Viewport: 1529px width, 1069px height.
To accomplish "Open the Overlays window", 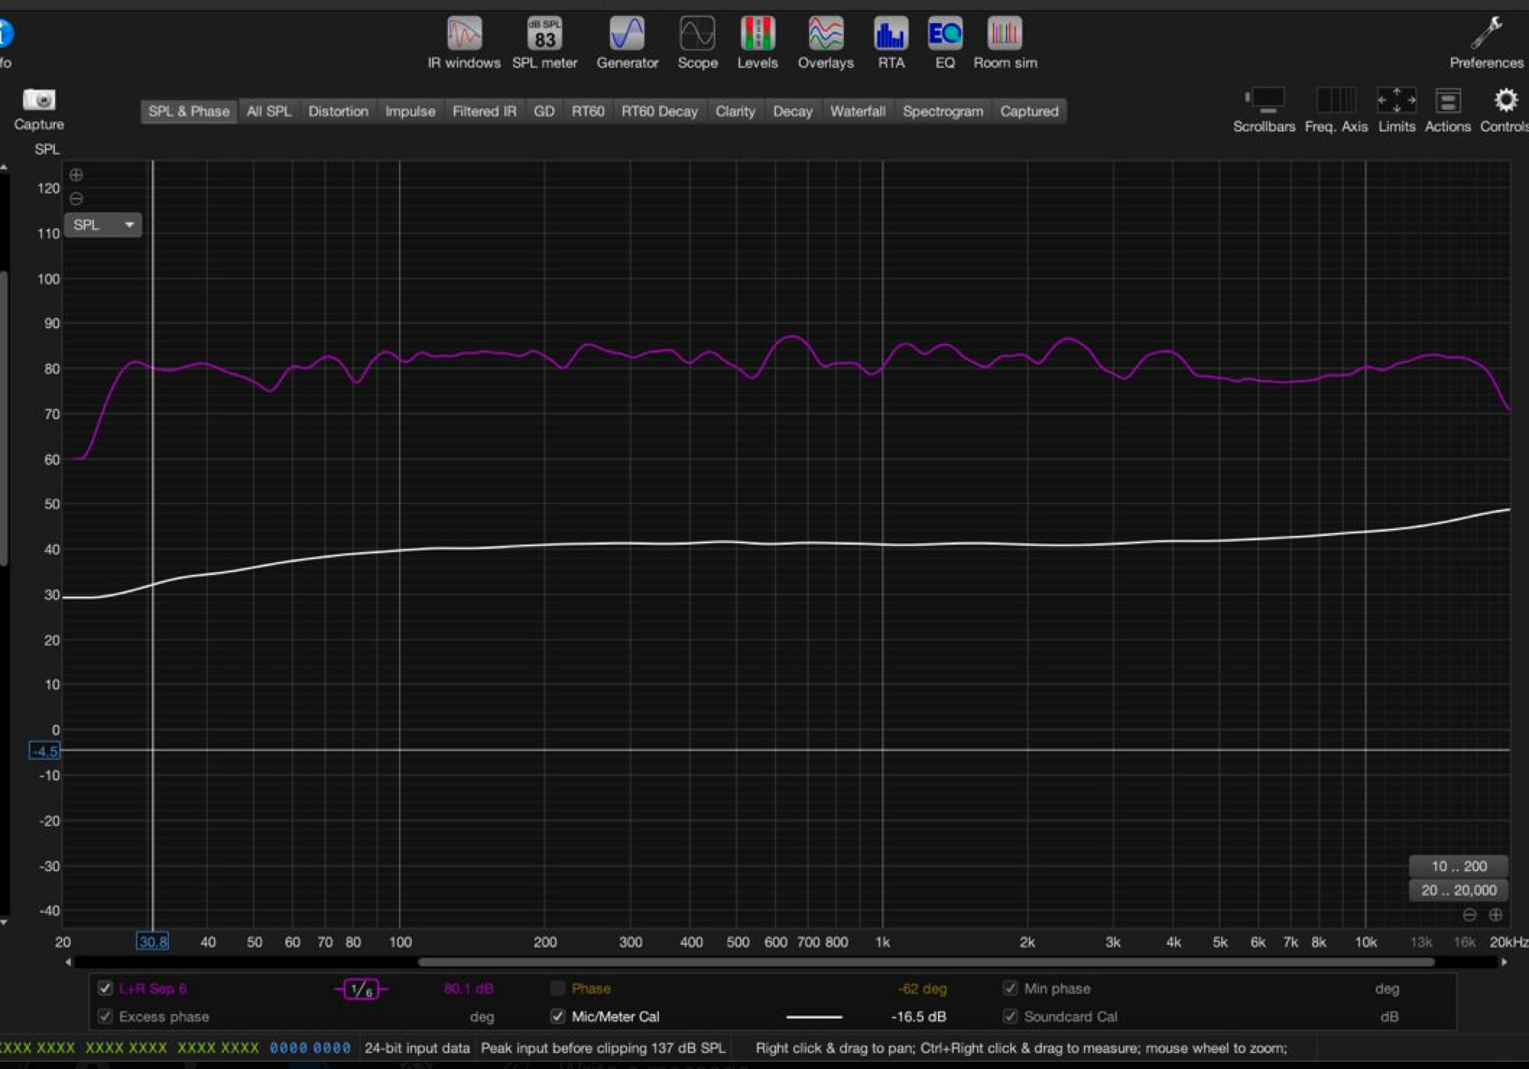I will tap(826, 43).
